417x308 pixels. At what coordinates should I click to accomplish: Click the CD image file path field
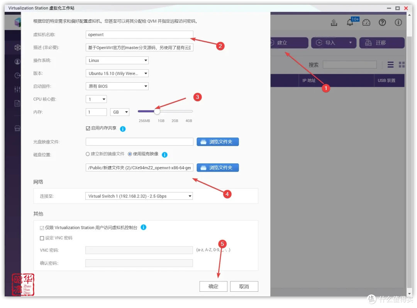click(x=139, y=142)
